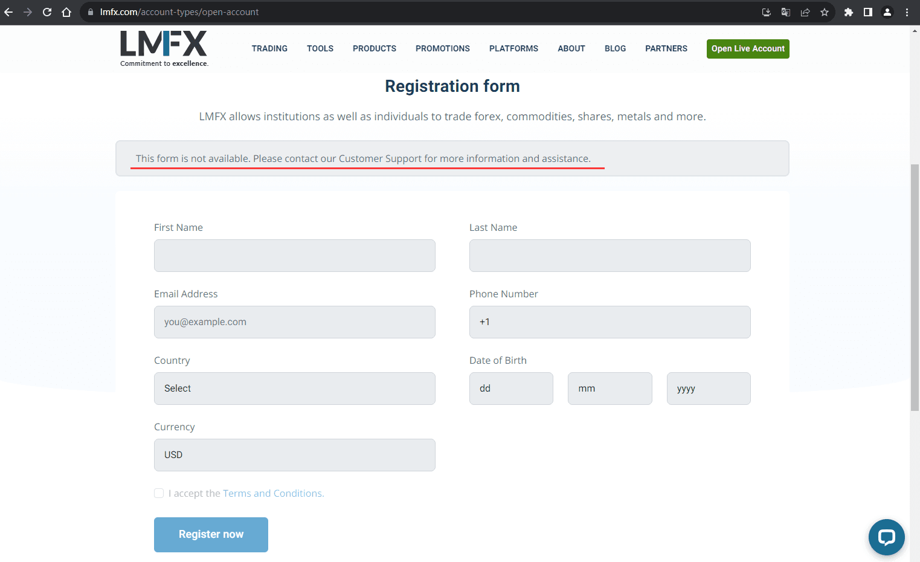Open the PRODUCTS menu

(x=375, y=48)
